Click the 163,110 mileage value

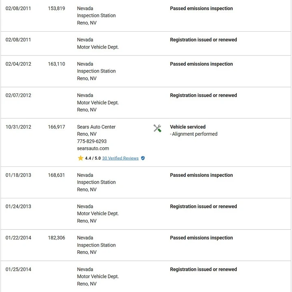[x=56, y=64]
